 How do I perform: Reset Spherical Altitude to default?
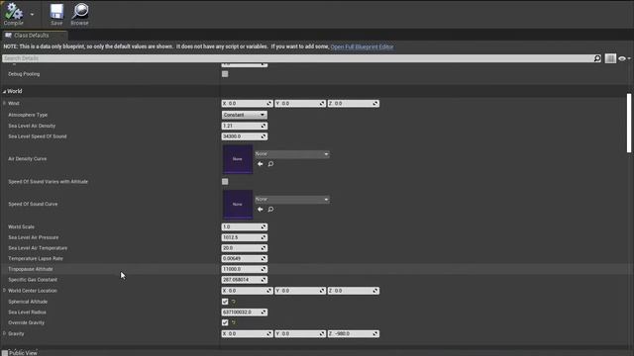pos(234,302)
